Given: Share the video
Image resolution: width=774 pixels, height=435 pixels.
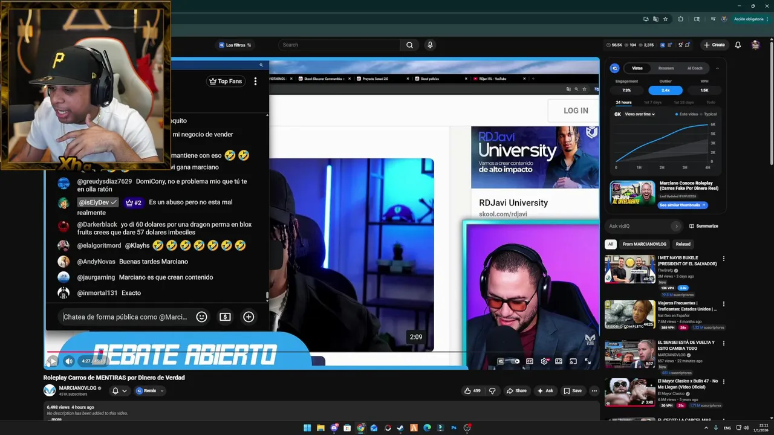Looking at the screenshot, I should pos(516,391).
